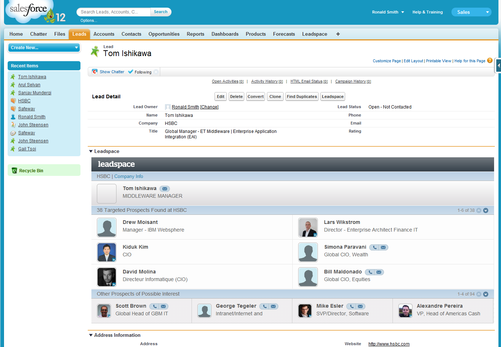Click the Convert button
The image size is (501, 347).
[x=256, y=96]
